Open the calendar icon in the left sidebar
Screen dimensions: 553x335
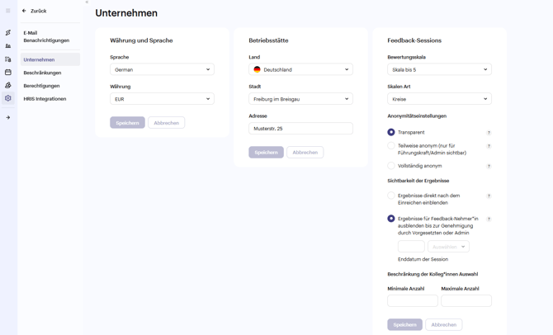8,73
